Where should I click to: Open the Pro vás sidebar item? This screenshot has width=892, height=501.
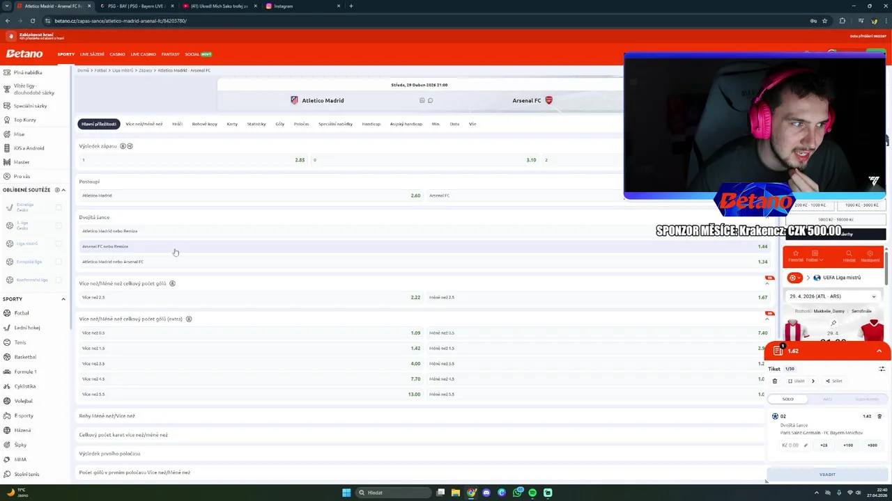coord(22,176)
